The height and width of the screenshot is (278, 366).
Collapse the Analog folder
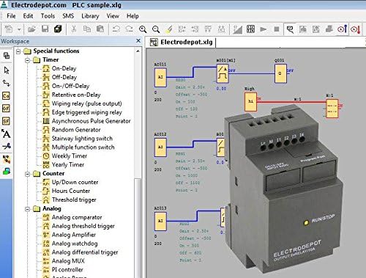coord(28,209)
